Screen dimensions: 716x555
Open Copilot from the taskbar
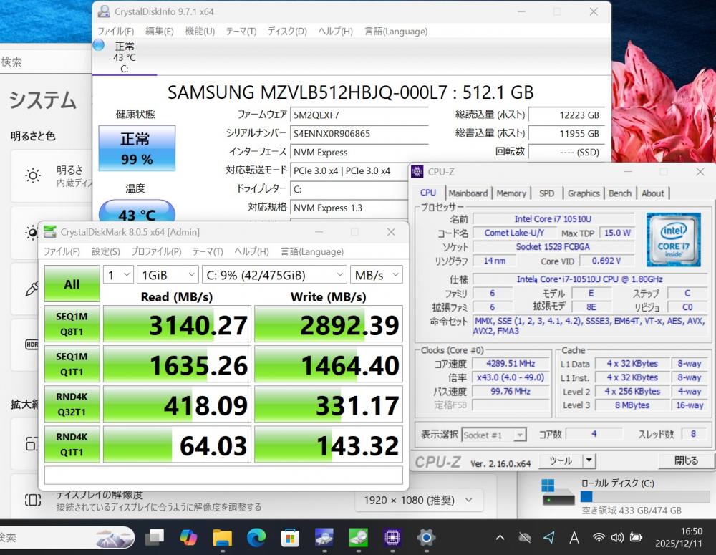(188, 538)
